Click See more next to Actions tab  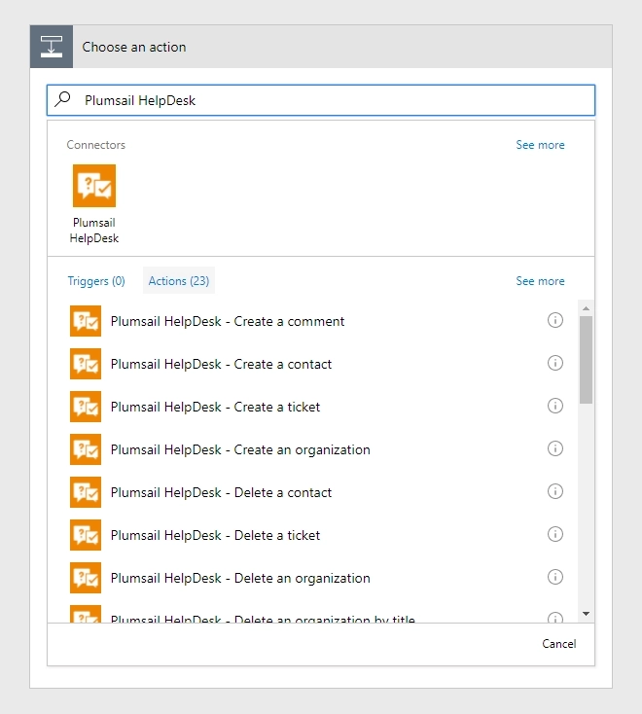pos(540,281)
